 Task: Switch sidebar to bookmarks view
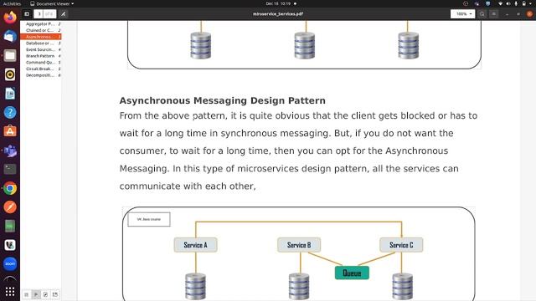click(x=55, y=294)
